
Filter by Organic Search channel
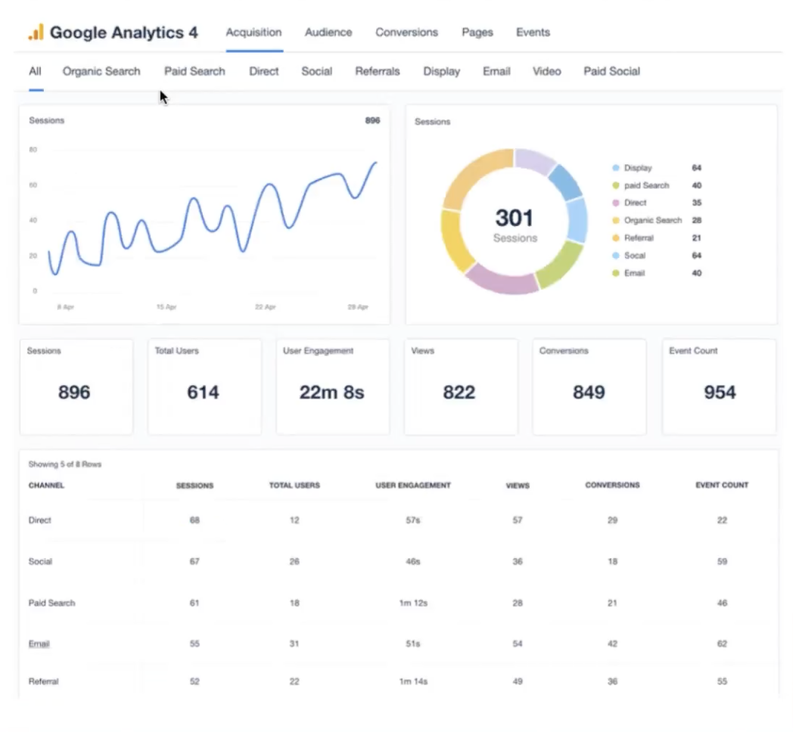point(101,71)
